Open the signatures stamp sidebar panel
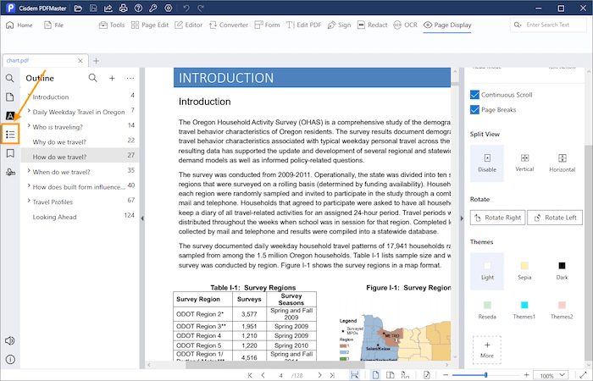This screenshot has height=381, width=593. [10, 173]
